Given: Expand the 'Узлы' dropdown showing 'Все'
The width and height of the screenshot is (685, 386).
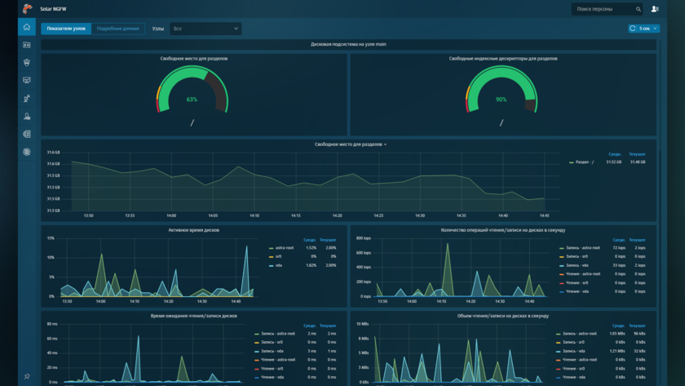Looking at the screenshot, I should click(x=205, y=29).
